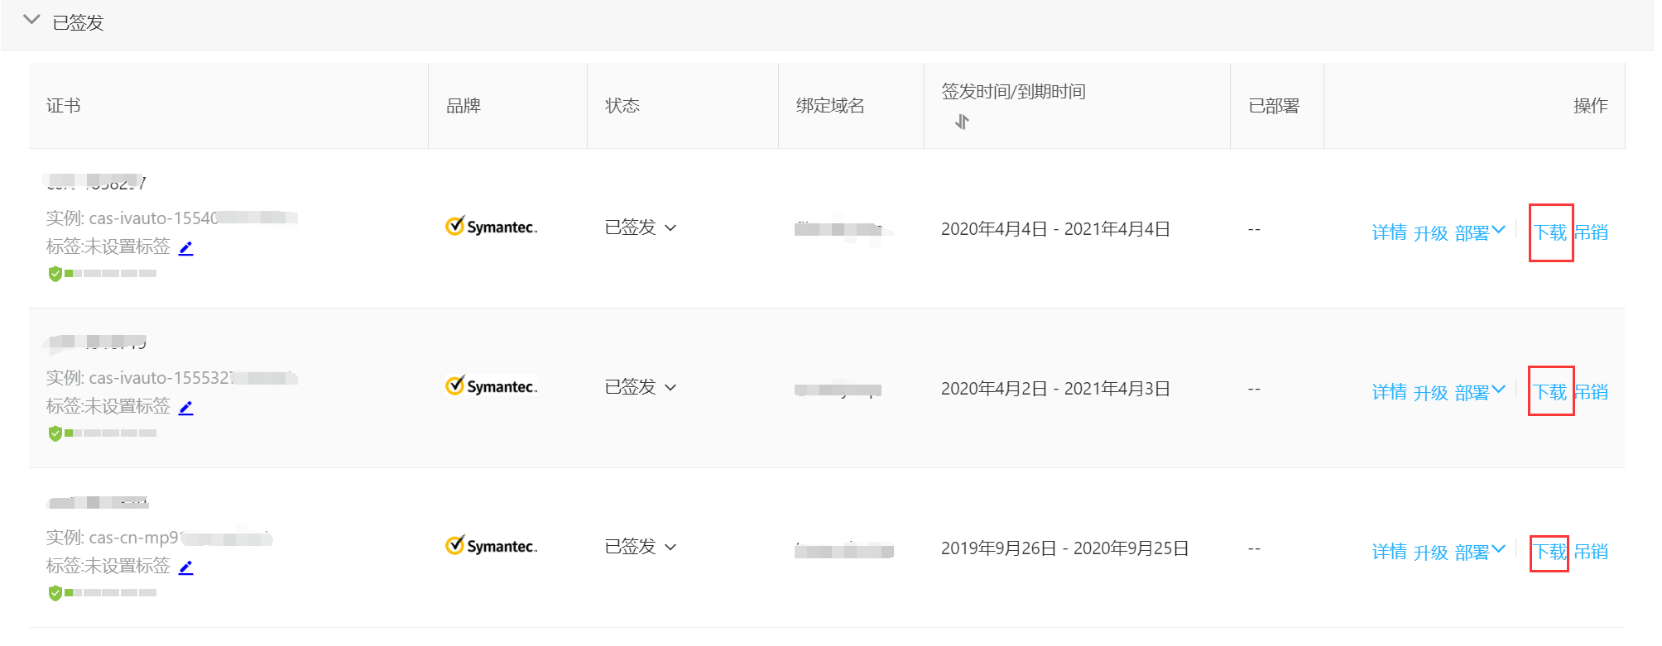Open 详情 for the certificate expiring 2020年9月25日

(1389, 552)
